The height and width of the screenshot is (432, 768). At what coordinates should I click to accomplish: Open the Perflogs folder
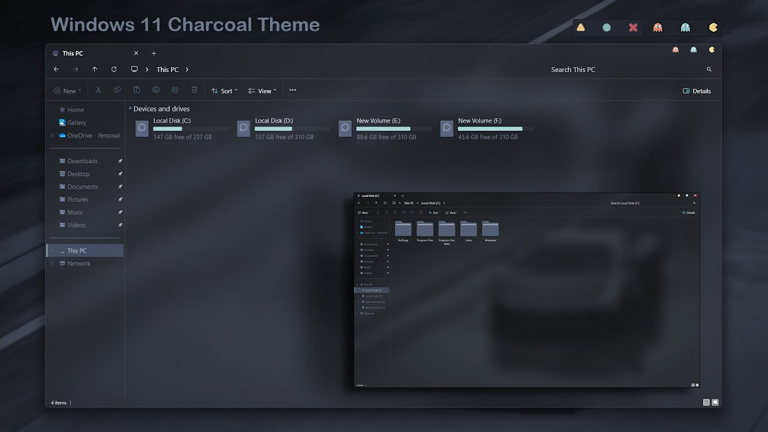coord(403,232)
